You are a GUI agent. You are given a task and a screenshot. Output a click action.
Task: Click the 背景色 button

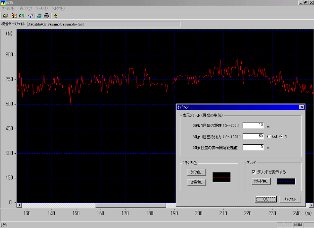tap(196, 182)
